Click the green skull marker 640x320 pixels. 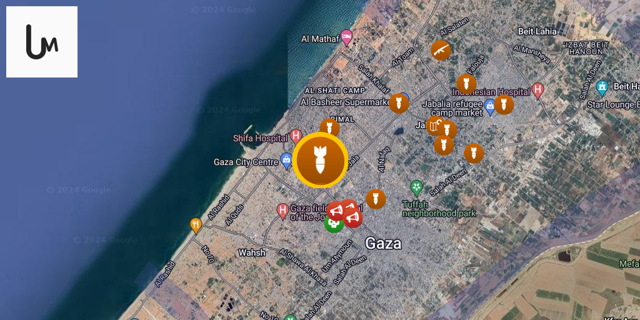[x=334, y=223]
